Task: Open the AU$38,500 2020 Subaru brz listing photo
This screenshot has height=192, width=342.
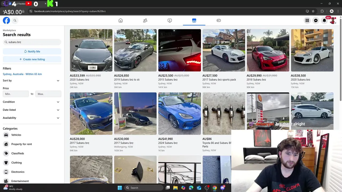Action: [312, 50]
